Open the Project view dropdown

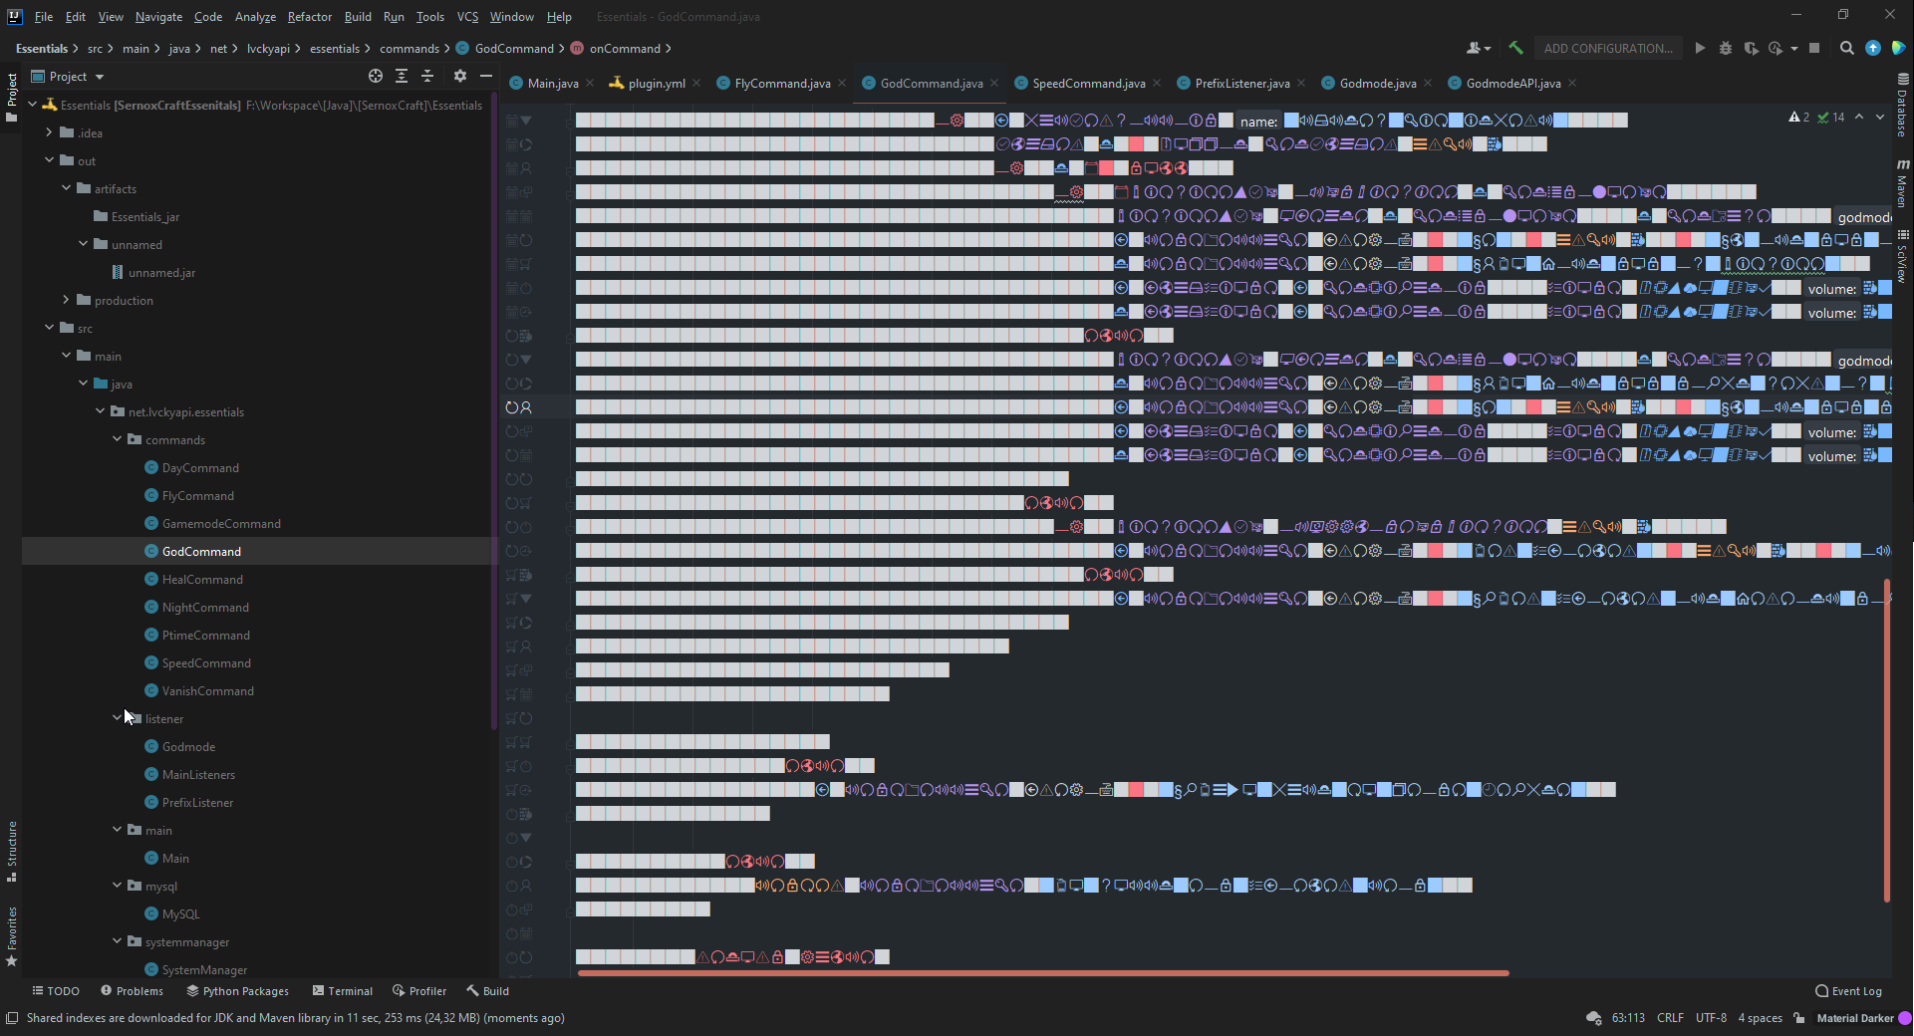pyautogui.click(x=99, y=77)
